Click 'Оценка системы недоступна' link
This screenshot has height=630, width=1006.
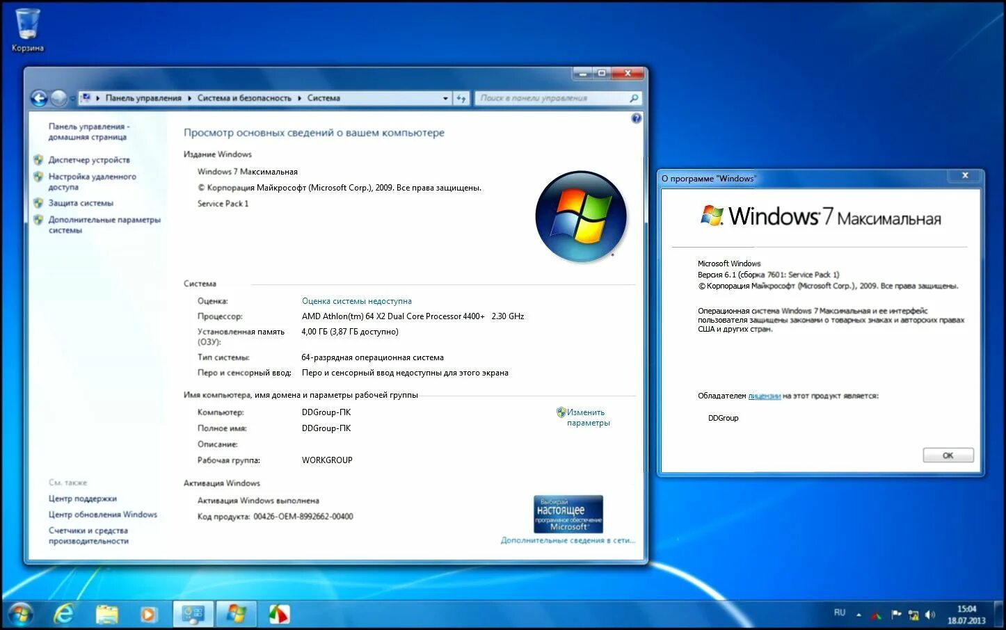[357, 301]
